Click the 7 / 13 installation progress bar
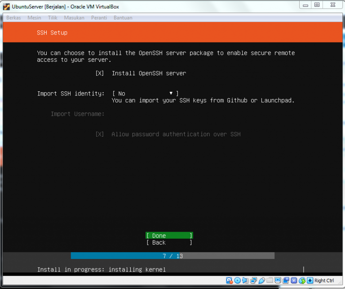This screenshot has width=345, height=289. click(x=172, y=256)
